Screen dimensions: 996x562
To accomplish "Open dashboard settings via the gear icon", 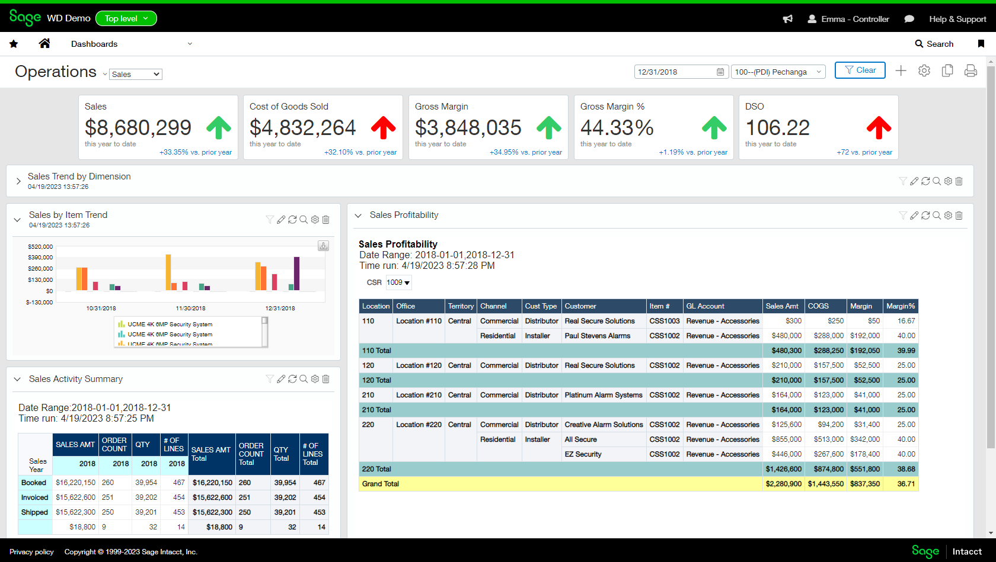I will click(x=924, y=70).
